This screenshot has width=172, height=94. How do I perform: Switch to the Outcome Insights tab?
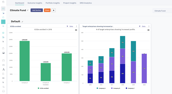tap(35, 3)
